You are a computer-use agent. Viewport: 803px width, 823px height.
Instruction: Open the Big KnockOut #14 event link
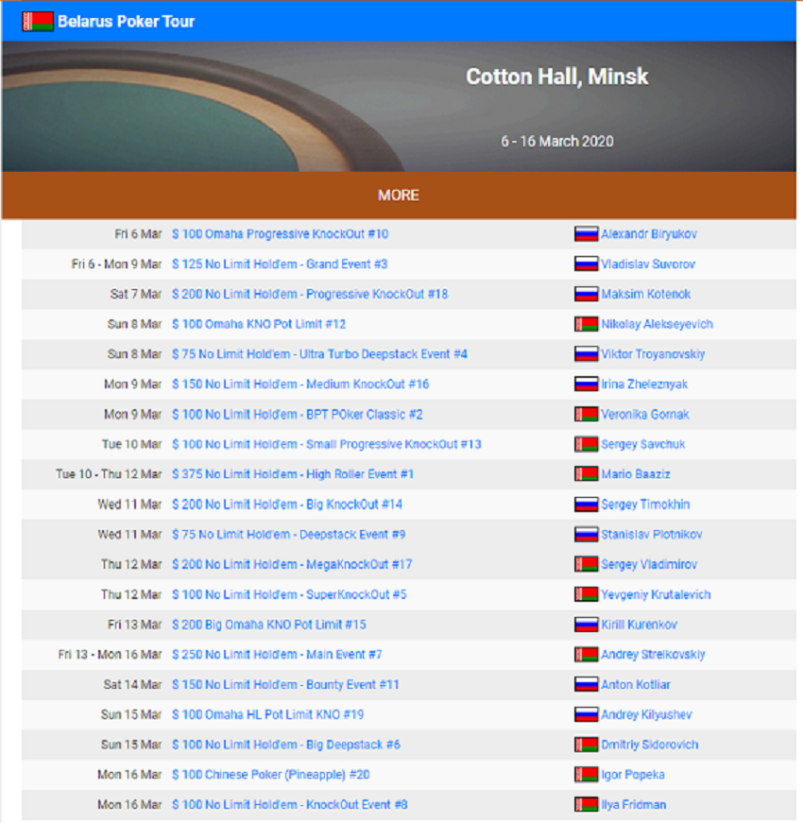[x=287, y=505]
